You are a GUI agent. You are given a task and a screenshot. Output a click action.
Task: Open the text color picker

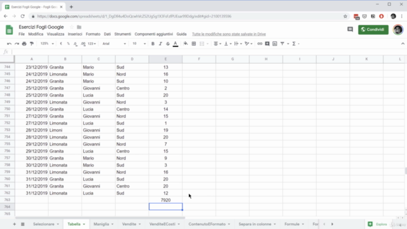pyautogui.click(x=176, y=44)
